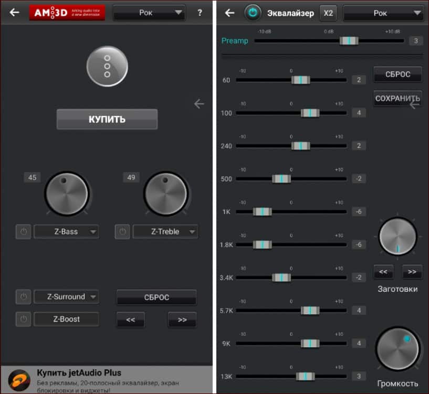Open help with the question mark
The height and width of the screenshot is (394, 429).
(200, 13)
